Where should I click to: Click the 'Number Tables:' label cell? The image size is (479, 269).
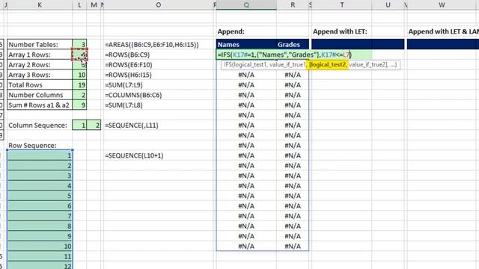(x=40, y=45)
